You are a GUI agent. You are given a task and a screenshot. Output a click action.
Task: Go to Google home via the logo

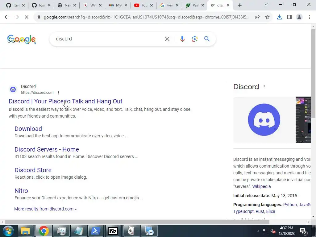click(x=22, y=39)
